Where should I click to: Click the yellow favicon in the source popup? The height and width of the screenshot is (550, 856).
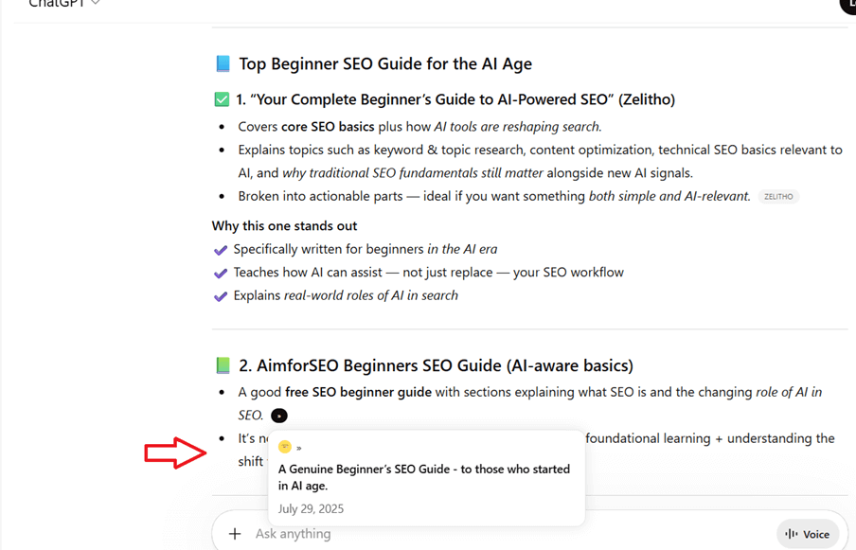tap(285, 447)
